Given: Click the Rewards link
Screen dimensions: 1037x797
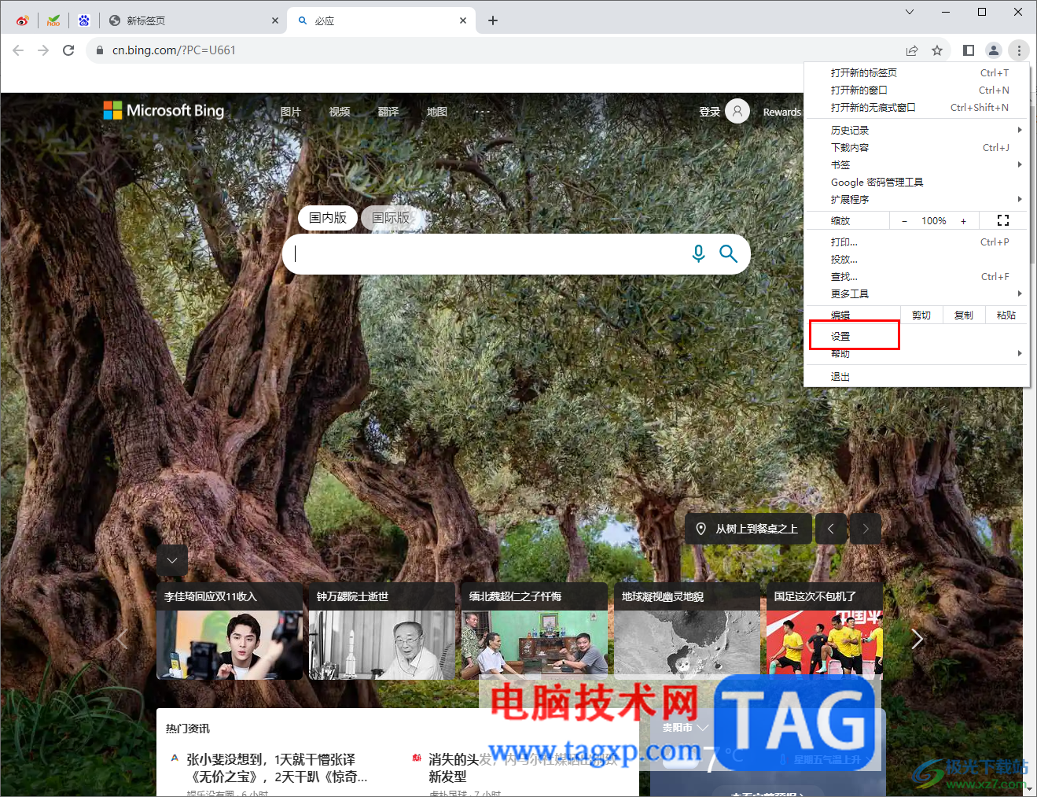Looking at the screenshot, I should click(x=781, y=112).
